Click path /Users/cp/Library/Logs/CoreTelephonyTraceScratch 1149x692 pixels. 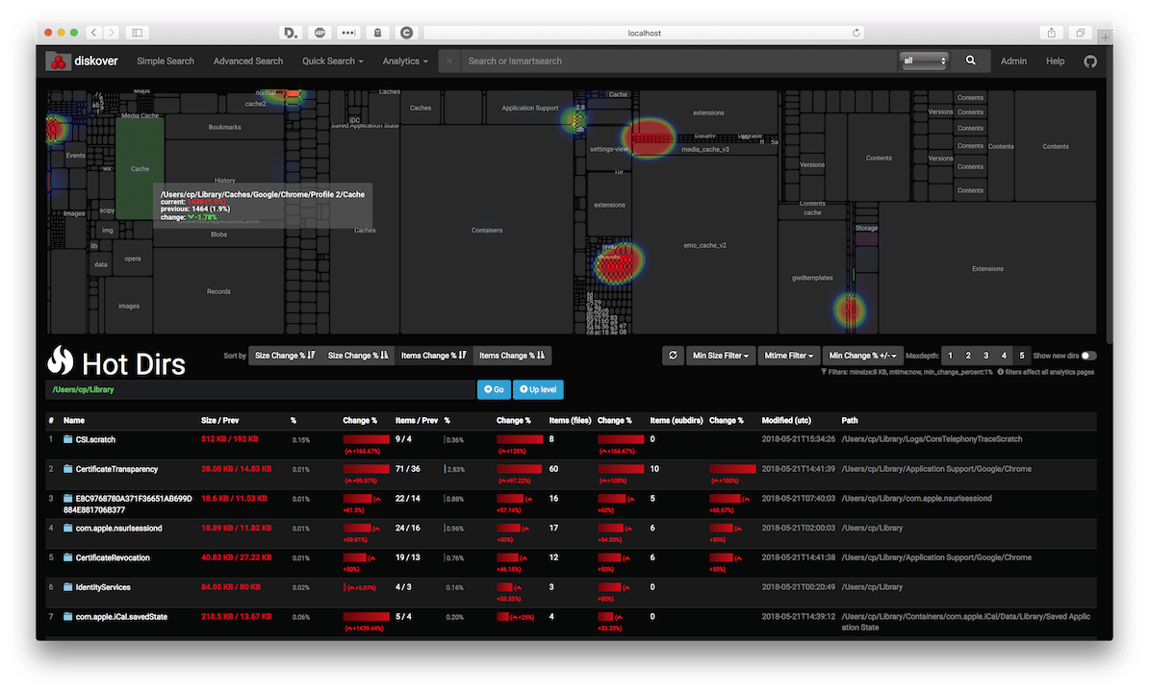(x=932, y=439)
